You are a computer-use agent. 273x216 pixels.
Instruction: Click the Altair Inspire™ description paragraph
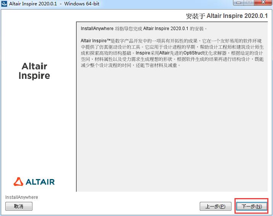[172, 53]
